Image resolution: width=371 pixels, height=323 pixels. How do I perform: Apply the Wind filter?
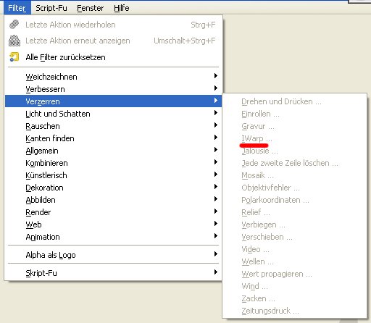[x=295, y=286]
